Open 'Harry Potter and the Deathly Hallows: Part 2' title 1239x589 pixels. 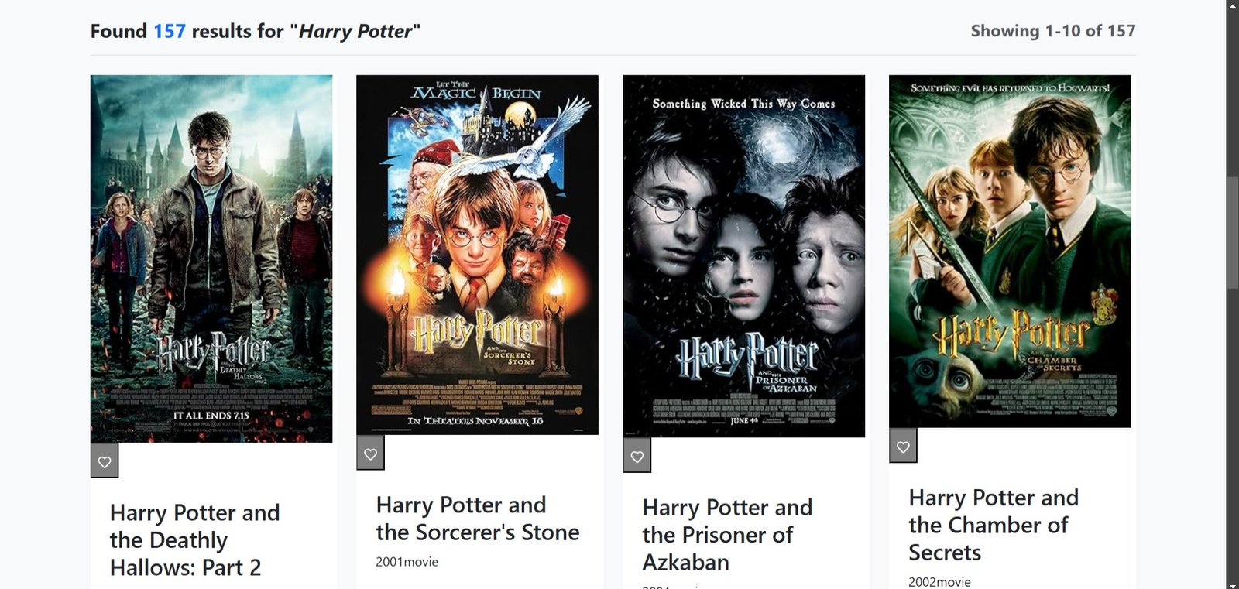(194, 539)
